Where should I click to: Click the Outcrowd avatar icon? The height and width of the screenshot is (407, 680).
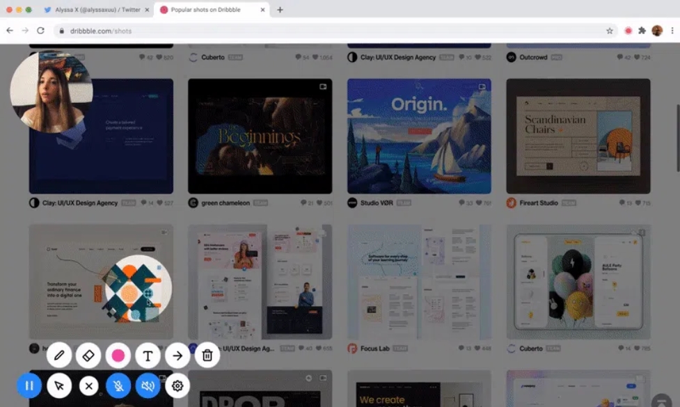click(512, 57)
